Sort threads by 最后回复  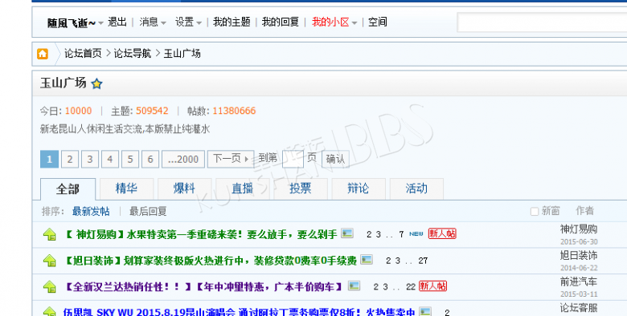click(x=148, y=212)
